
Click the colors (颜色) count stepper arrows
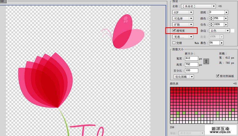(x=211, y=19)
